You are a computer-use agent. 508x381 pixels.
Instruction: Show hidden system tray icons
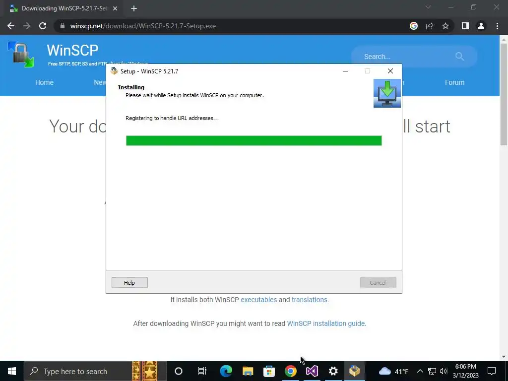[x=420, y=371]
